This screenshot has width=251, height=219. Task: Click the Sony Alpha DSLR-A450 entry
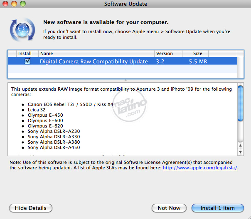pyautogui.click(x=54, y=147)
